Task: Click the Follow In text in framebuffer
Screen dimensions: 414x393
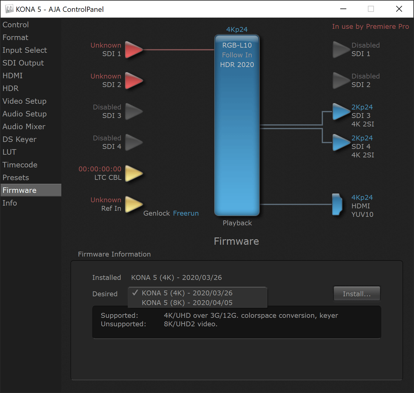Action: tap(237, 55)
